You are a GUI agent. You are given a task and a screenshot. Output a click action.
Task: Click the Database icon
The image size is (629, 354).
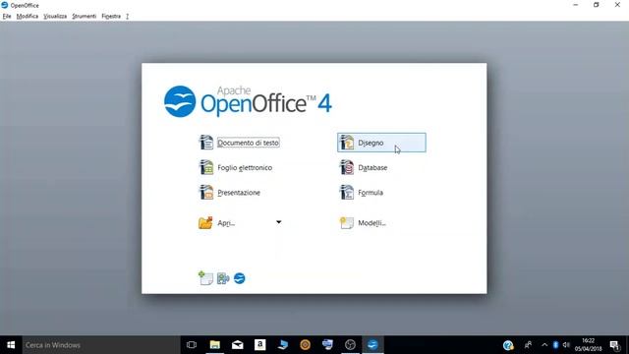pos(347,167)
